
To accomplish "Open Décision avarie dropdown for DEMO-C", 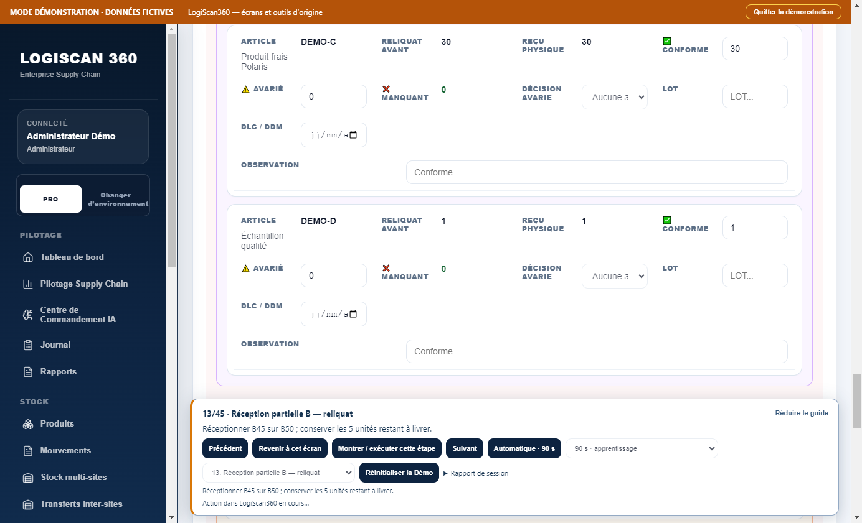I will pyautogui.click(x=615, y=97).
